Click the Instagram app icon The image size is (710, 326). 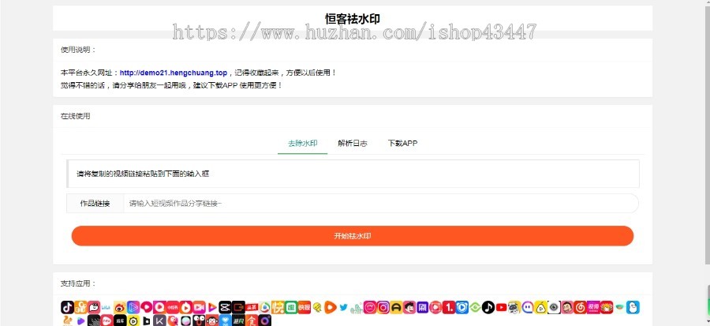tap(383, 307)
